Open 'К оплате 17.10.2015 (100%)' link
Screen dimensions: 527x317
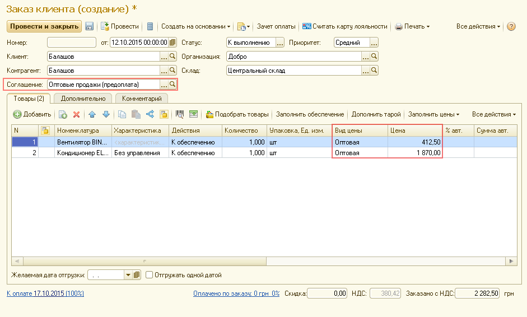[45, 293]
